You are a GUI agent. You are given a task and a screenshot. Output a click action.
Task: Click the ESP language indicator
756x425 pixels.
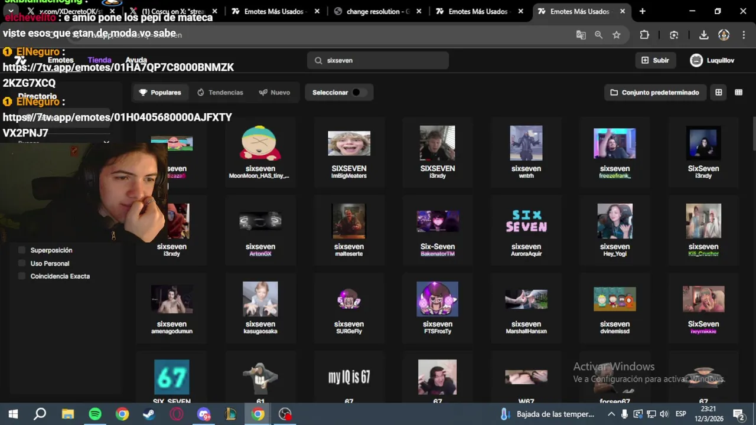[680, 414]
